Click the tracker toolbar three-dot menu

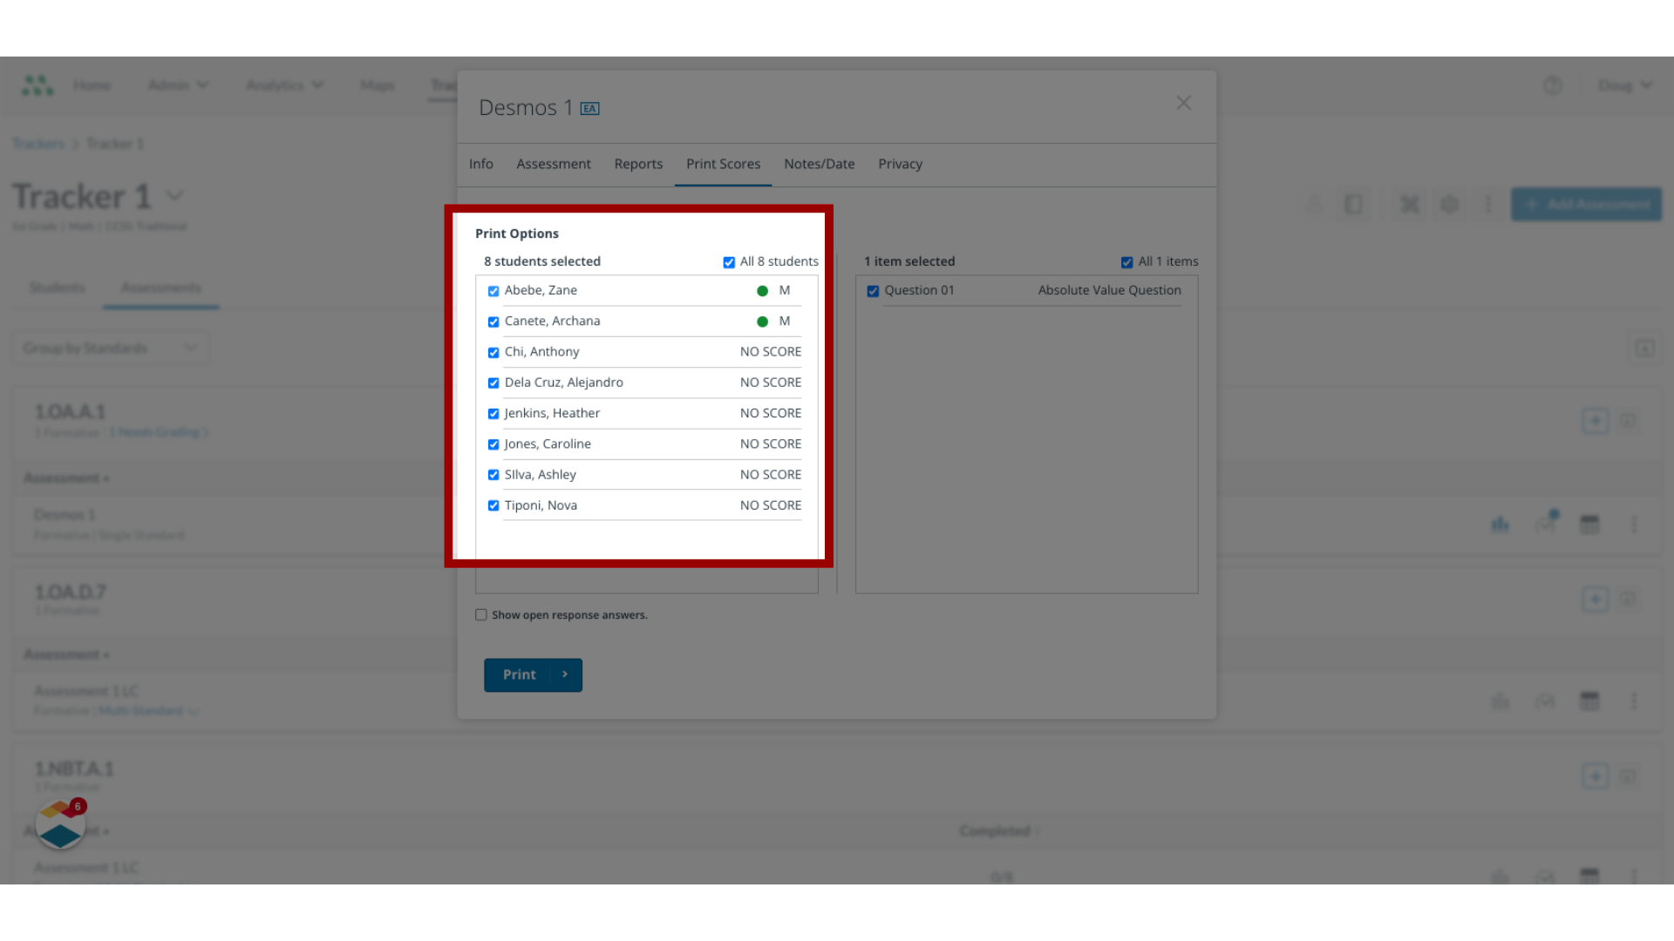pyautogui.click(x=1488, y=205)
